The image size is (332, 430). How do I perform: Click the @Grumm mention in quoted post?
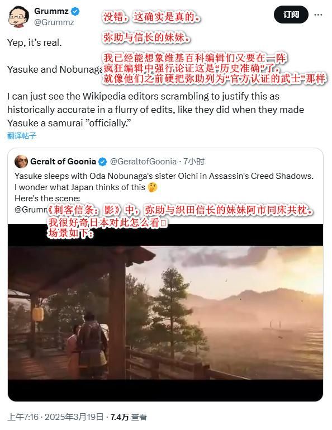[31, 210]
